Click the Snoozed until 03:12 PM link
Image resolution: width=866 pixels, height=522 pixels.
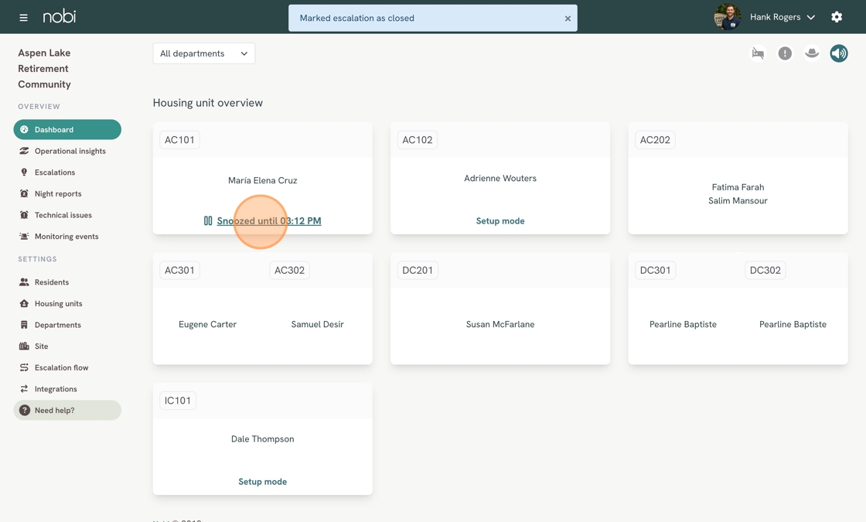click(269, 221)
